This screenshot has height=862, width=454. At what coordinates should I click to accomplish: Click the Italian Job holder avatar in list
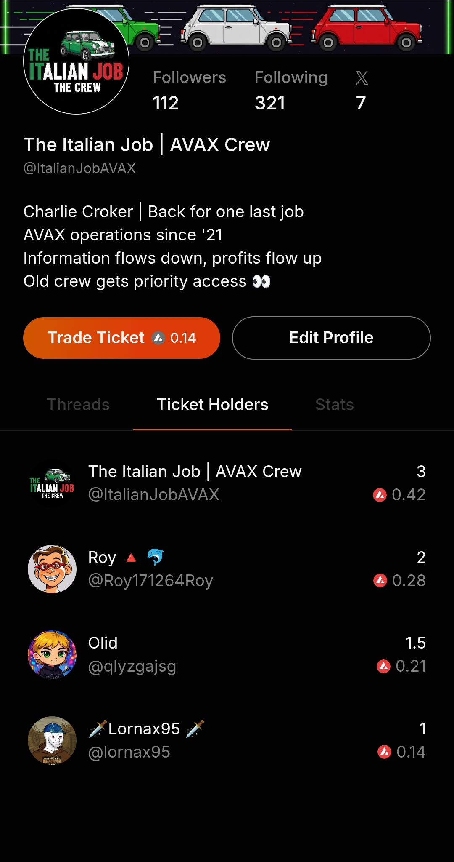point(52,483)
